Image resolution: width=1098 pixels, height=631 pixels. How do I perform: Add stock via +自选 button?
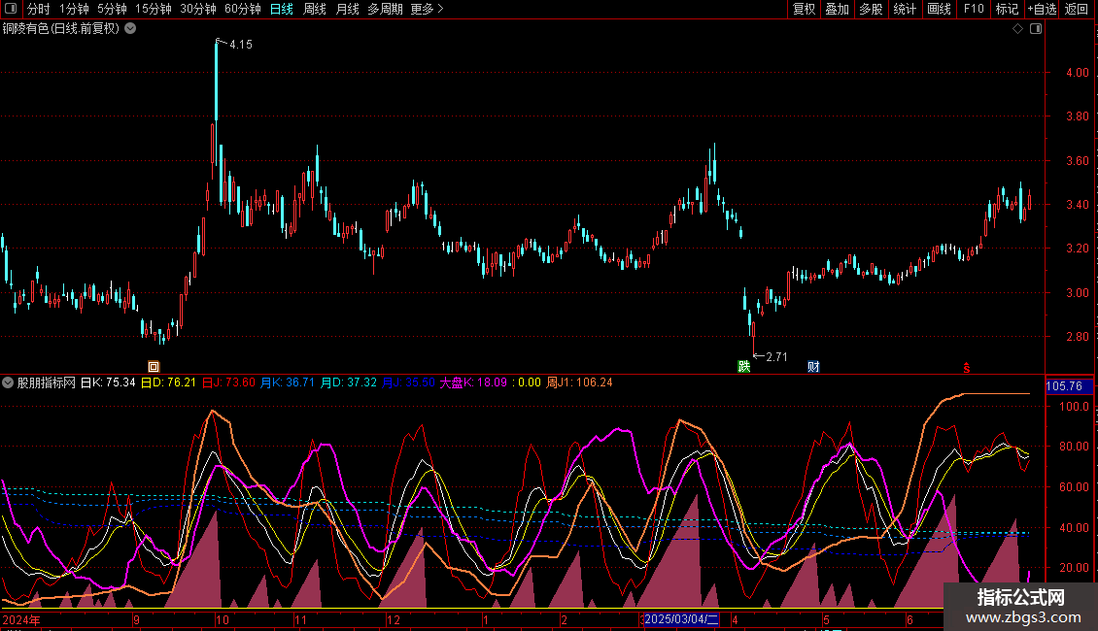[1042, 9]
